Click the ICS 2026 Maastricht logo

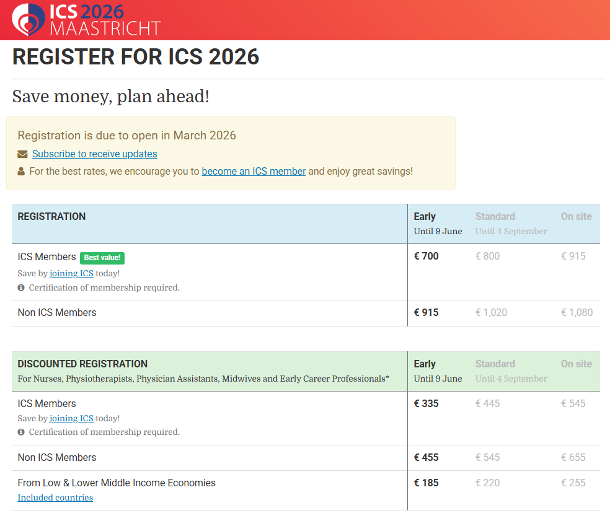(x=86, y=20)
